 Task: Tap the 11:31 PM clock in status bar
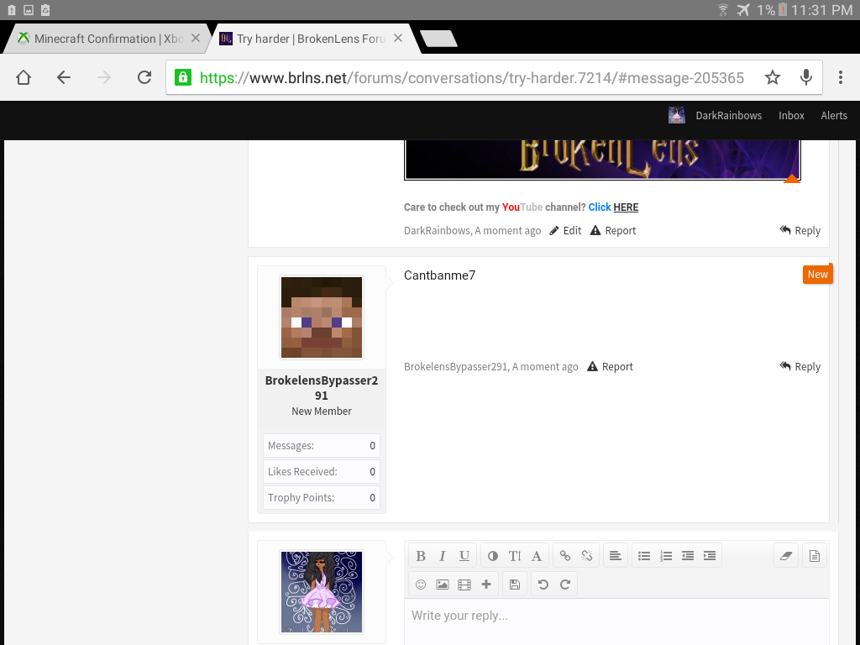tap(821, 10)
